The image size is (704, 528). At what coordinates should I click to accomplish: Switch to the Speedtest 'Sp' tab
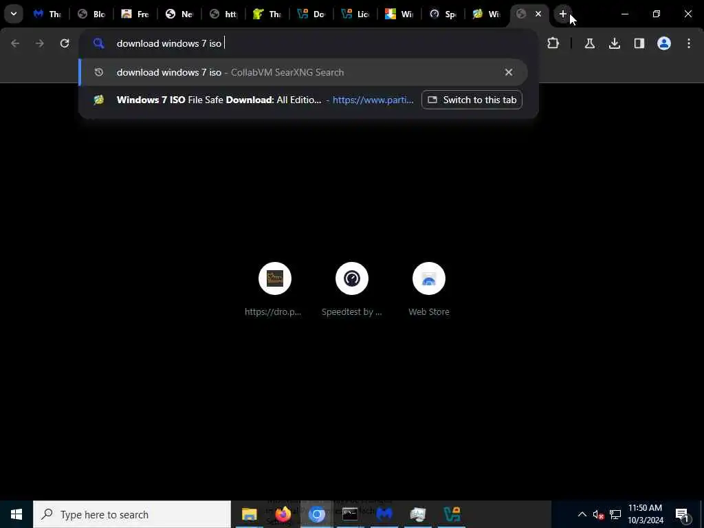(x=443, y=14)
